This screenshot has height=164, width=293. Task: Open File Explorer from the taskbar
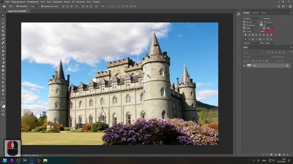(x=45, y=160)
